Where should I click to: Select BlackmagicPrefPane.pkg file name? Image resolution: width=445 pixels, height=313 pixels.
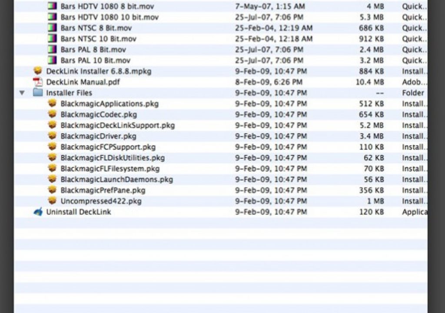click(x=103, y=190)
